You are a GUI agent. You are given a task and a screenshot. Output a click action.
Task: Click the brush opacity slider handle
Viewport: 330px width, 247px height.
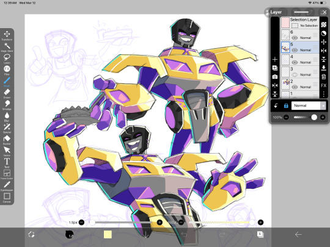pos(252,222)
